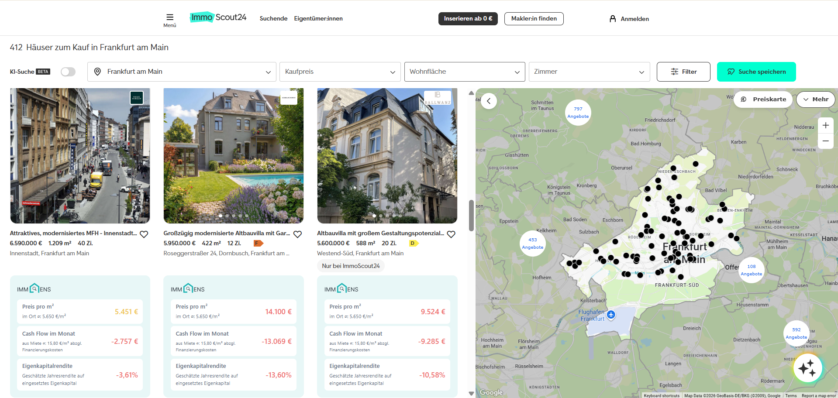Open the Zimmer dropdown
This screenshot has width=838, height=398.
click(x=589, y=72)
